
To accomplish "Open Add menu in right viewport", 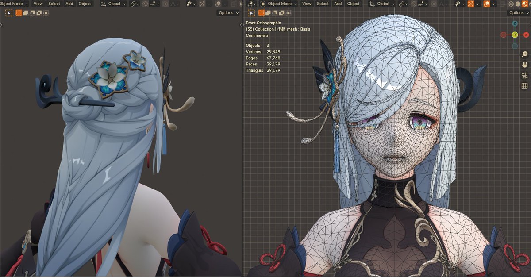I will pos(338,4).
